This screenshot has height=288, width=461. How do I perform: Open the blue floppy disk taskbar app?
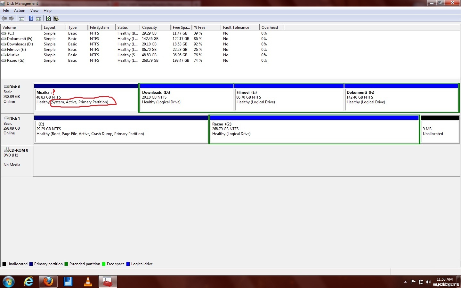pyautogui.click(x=68, y=282)
